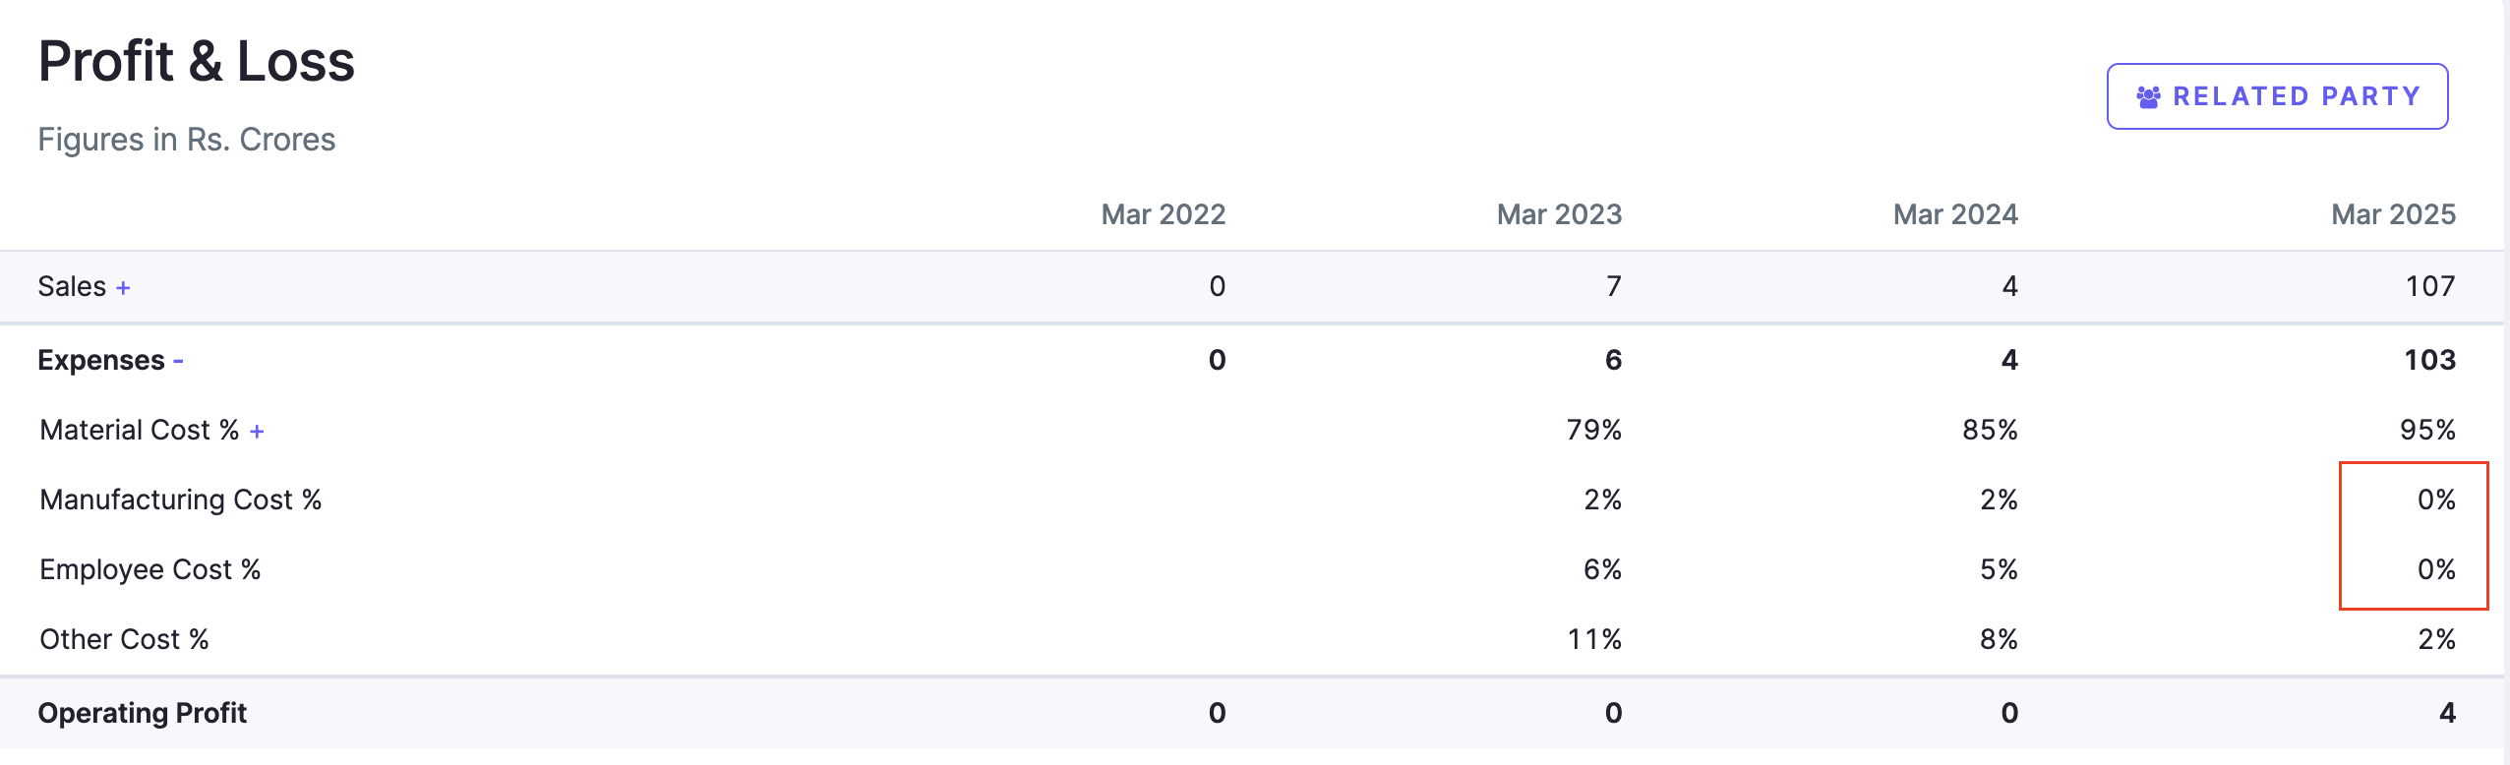The image size is (2510, 765).
Task: Open the Related Party view
Action: coord(2276,96)
